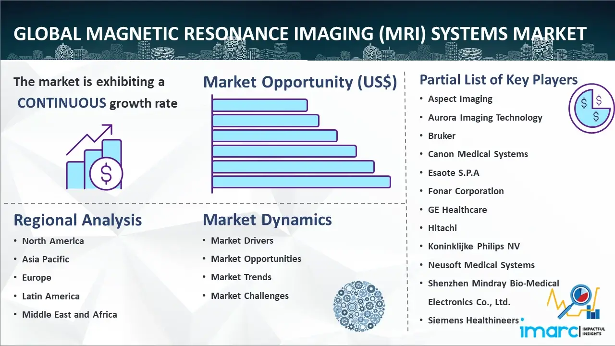This screenshot has width=615, height=346.
Task: Click the main MRI Systems Market title
Action: [x=300, y=34]
